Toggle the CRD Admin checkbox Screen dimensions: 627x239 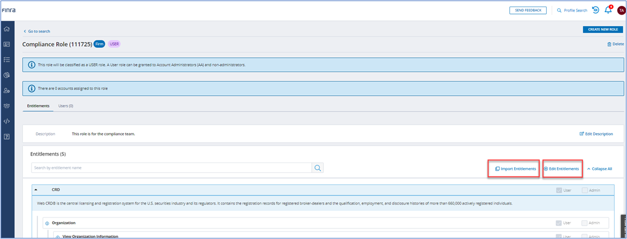pyautogui.click(x=585, y=190)
